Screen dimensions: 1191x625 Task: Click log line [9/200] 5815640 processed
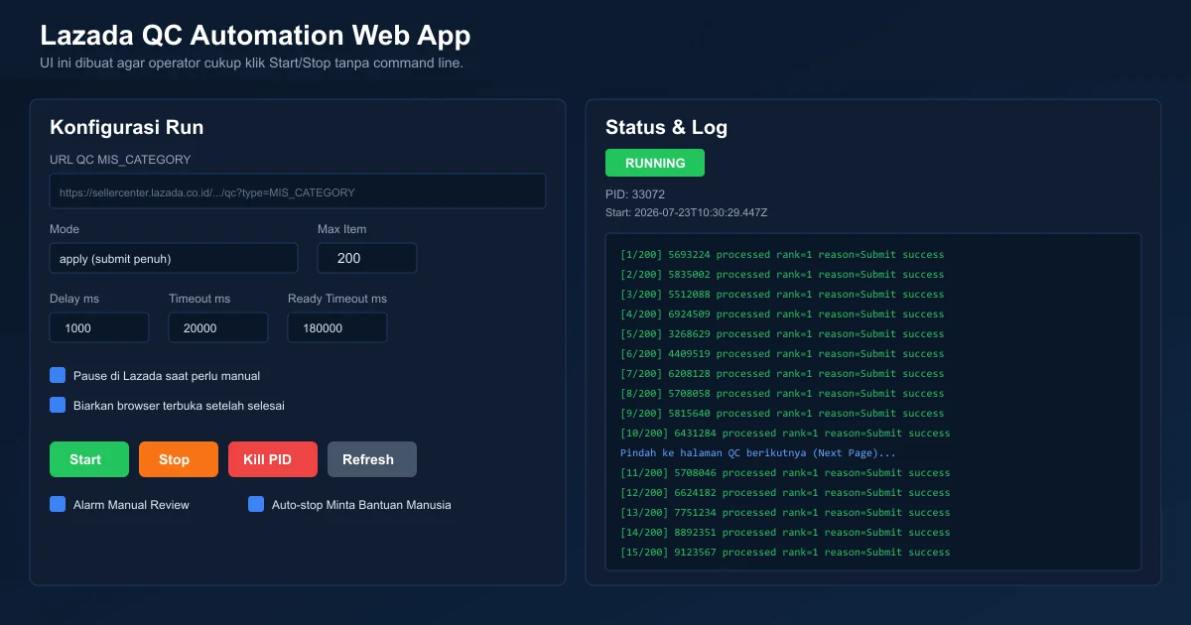coord(782,414)
